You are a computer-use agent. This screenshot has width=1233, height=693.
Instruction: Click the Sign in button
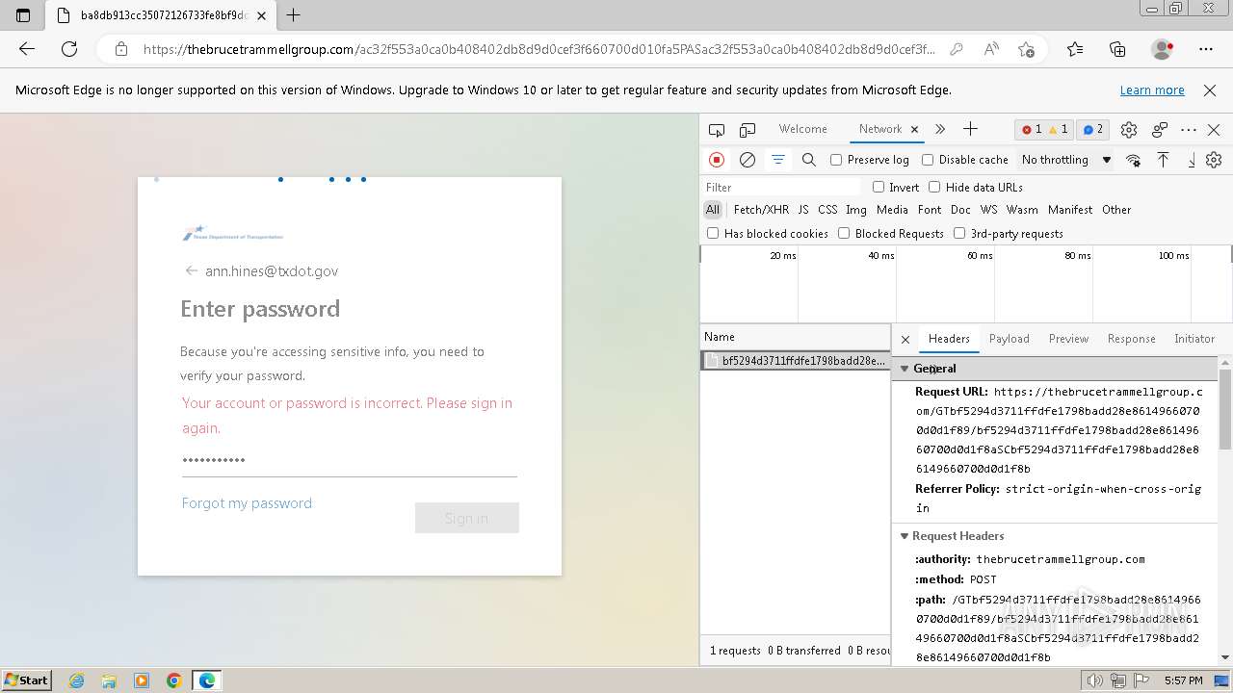[x=467, y=518]
